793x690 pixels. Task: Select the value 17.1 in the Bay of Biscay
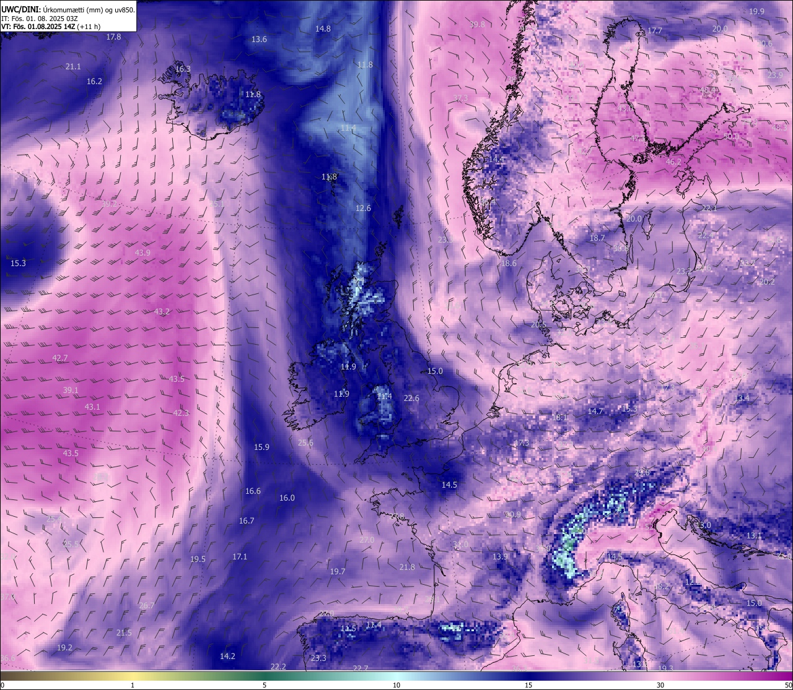tap(240, 557)
